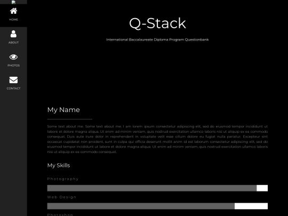Click the Photography skill label
288x216 pixels.
[63, 179]
